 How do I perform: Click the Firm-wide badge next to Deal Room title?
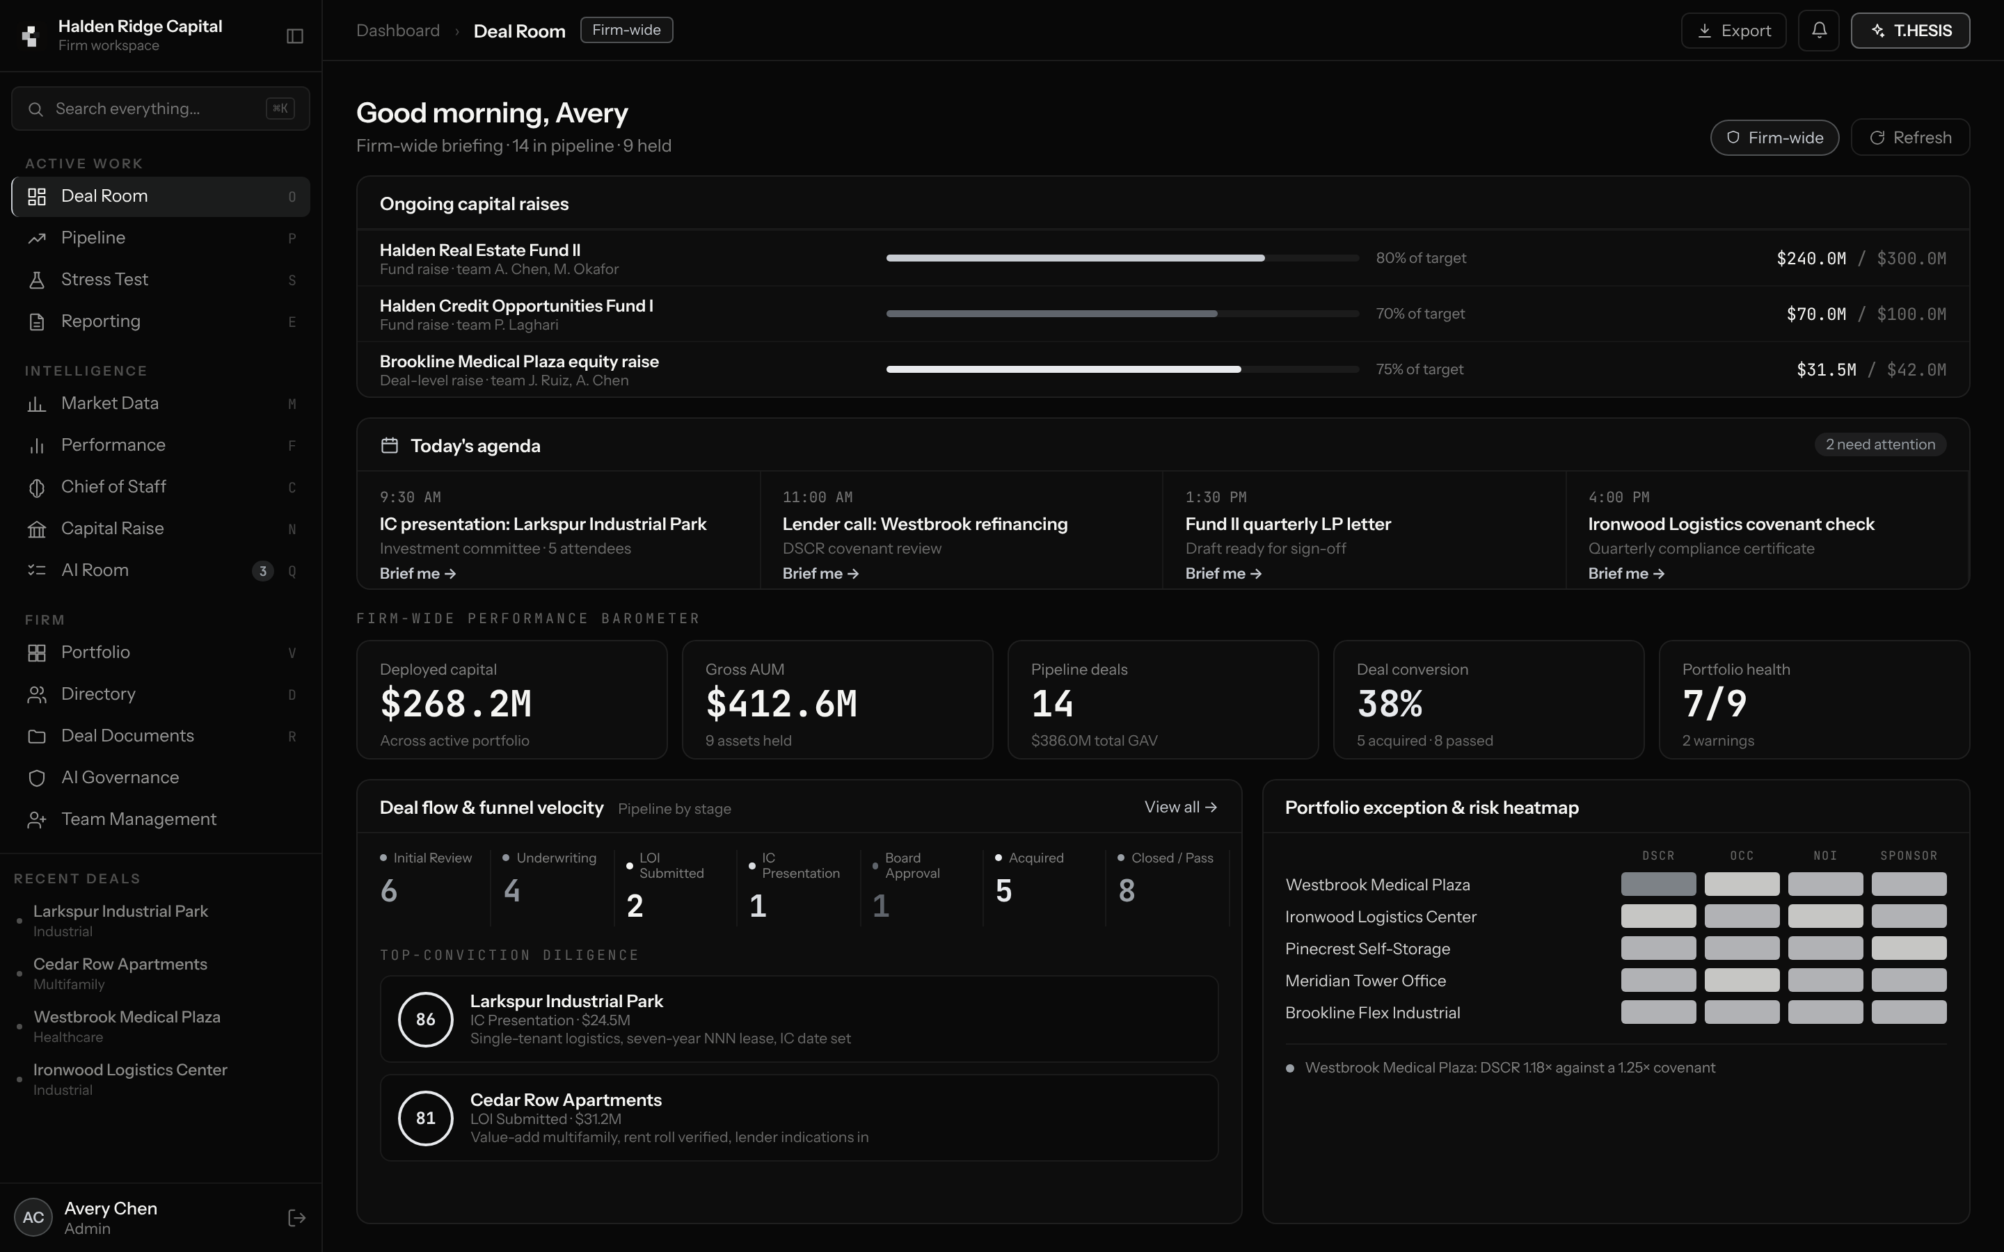point(626,30)
